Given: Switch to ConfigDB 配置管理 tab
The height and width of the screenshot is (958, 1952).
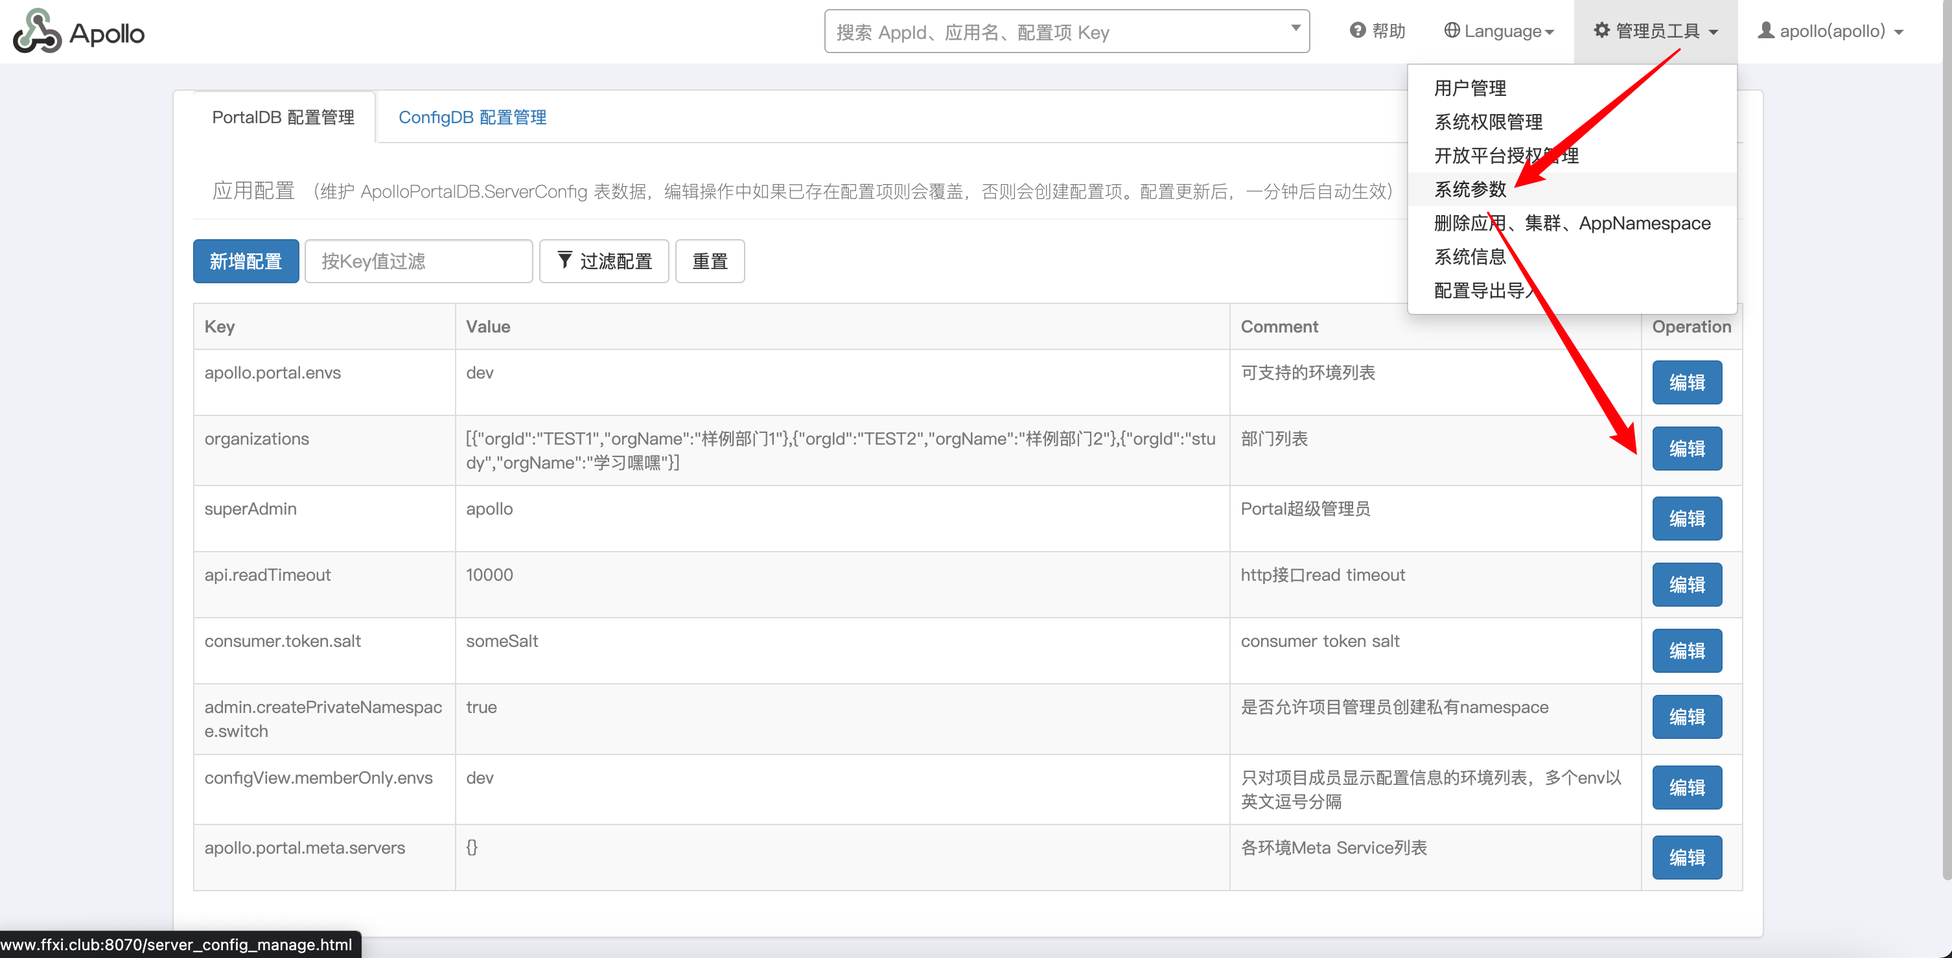Looking at the screenshot, I should [x=471, y=117].
